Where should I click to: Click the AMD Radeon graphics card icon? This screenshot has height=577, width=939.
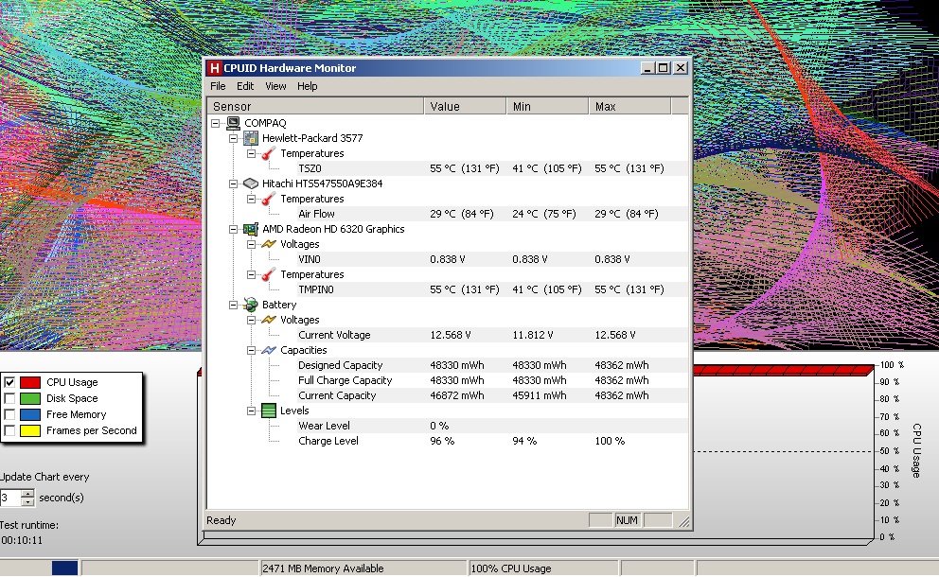click(251, 229)
